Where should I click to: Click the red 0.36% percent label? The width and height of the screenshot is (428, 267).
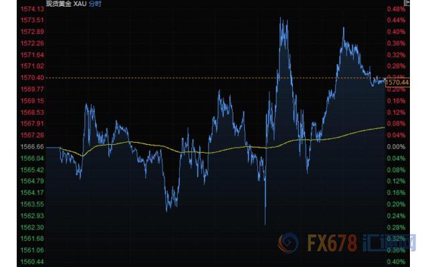tap(397, 43)
